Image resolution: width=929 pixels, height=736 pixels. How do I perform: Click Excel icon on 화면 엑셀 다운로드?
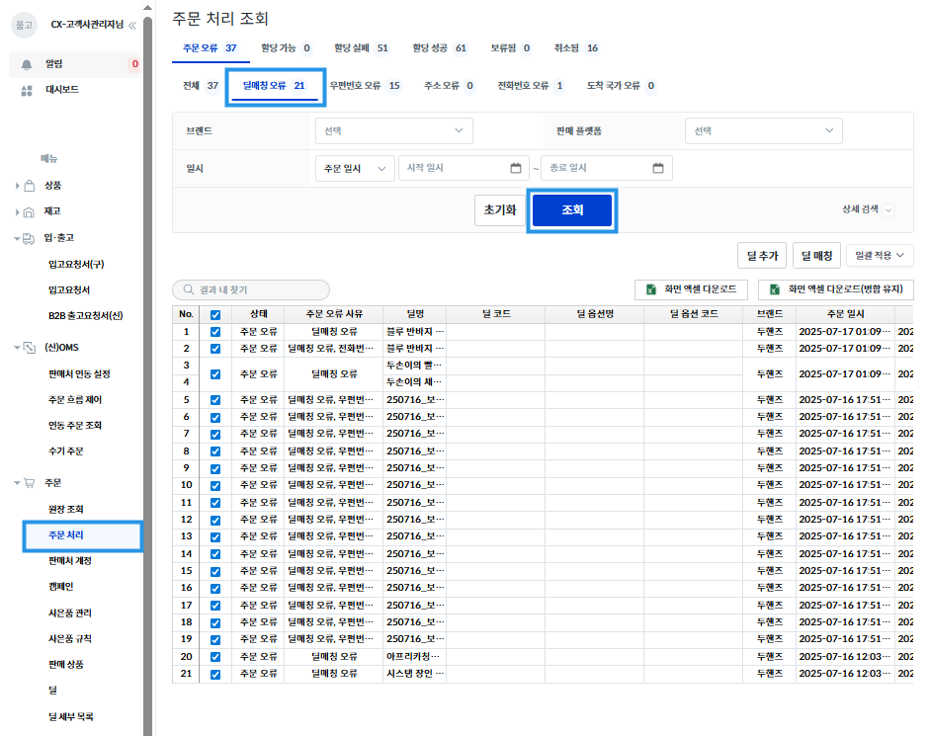[651, 289]
